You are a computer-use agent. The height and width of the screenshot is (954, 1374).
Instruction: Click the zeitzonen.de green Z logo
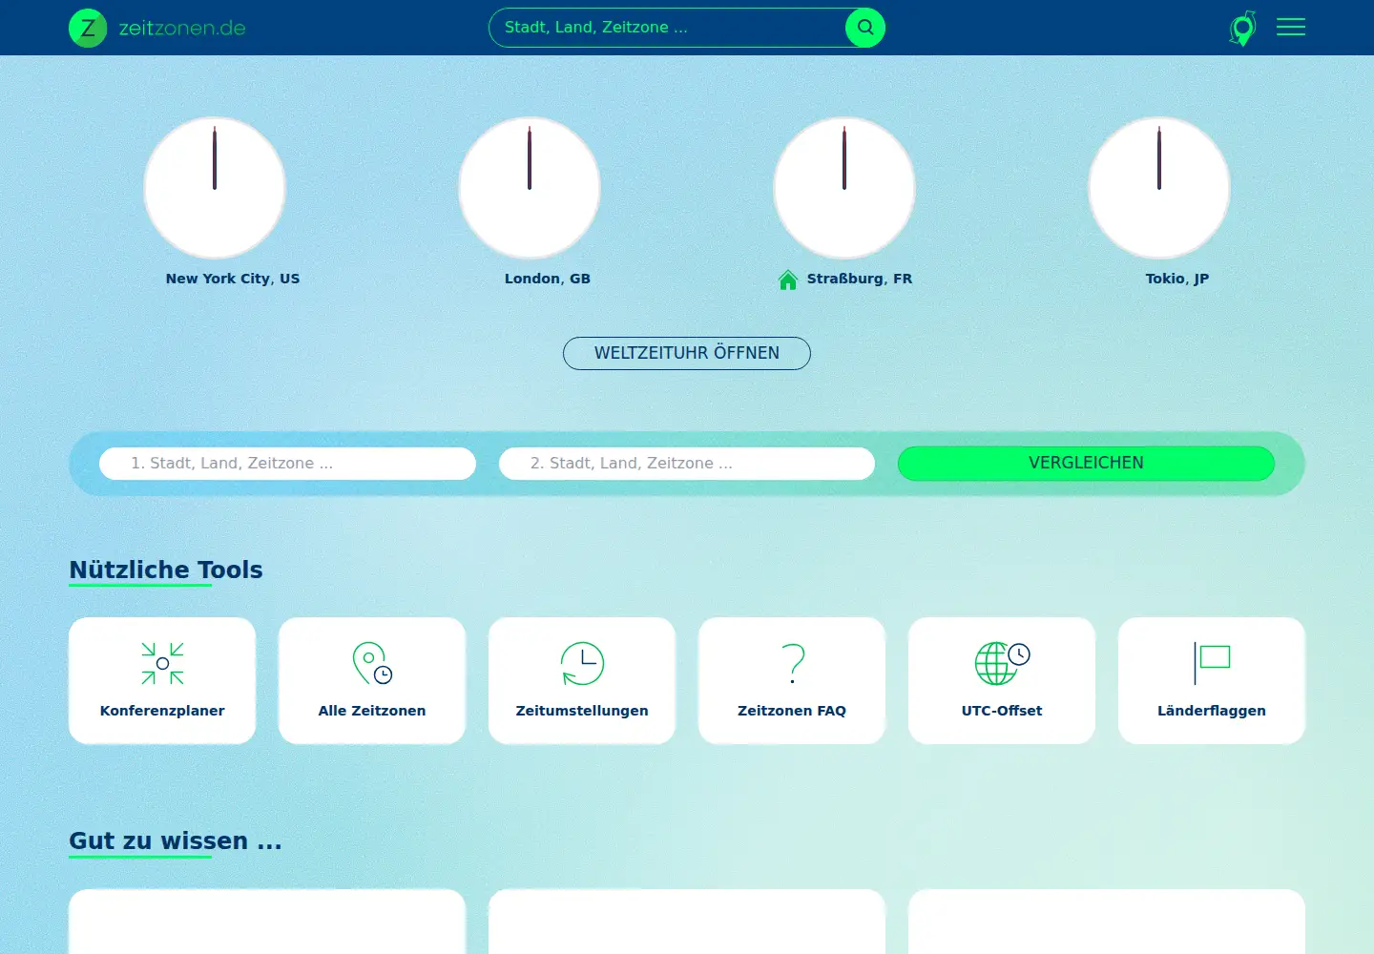[88, 28]
